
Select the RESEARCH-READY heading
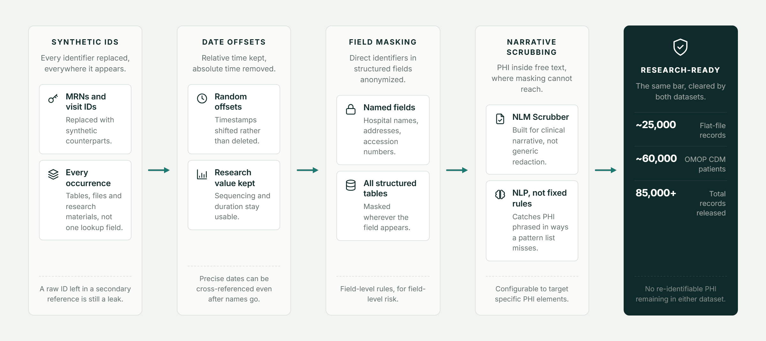point(680,70)
